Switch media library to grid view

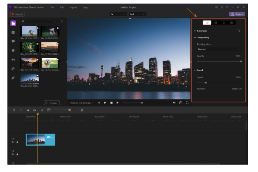[62, 21]
